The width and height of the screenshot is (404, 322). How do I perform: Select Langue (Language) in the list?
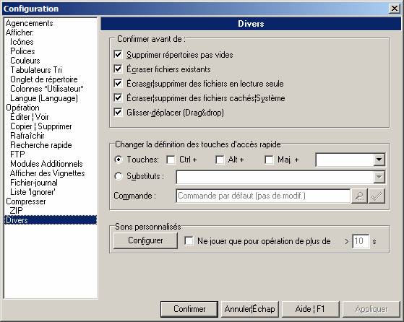44,98
